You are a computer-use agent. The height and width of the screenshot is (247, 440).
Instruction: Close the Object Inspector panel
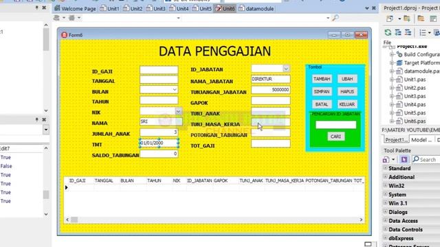(44, 119)
